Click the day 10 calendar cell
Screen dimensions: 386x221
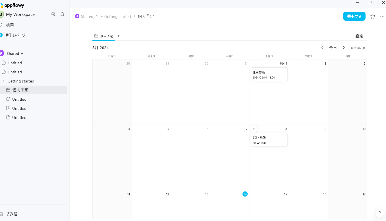pos(348,157)
